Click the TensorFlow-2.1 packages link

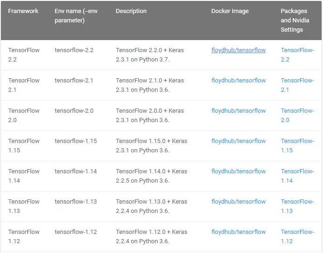coord(297,85)
